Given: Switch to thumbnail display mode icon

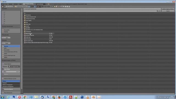Looking at the screenshot, I should click(x=33, y=7).
